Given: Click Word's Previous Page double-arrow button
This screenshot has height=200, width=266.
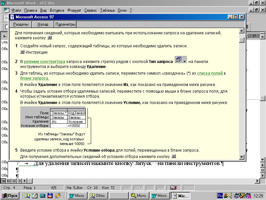Looking at the screenshot, I should tap(263, 165).
